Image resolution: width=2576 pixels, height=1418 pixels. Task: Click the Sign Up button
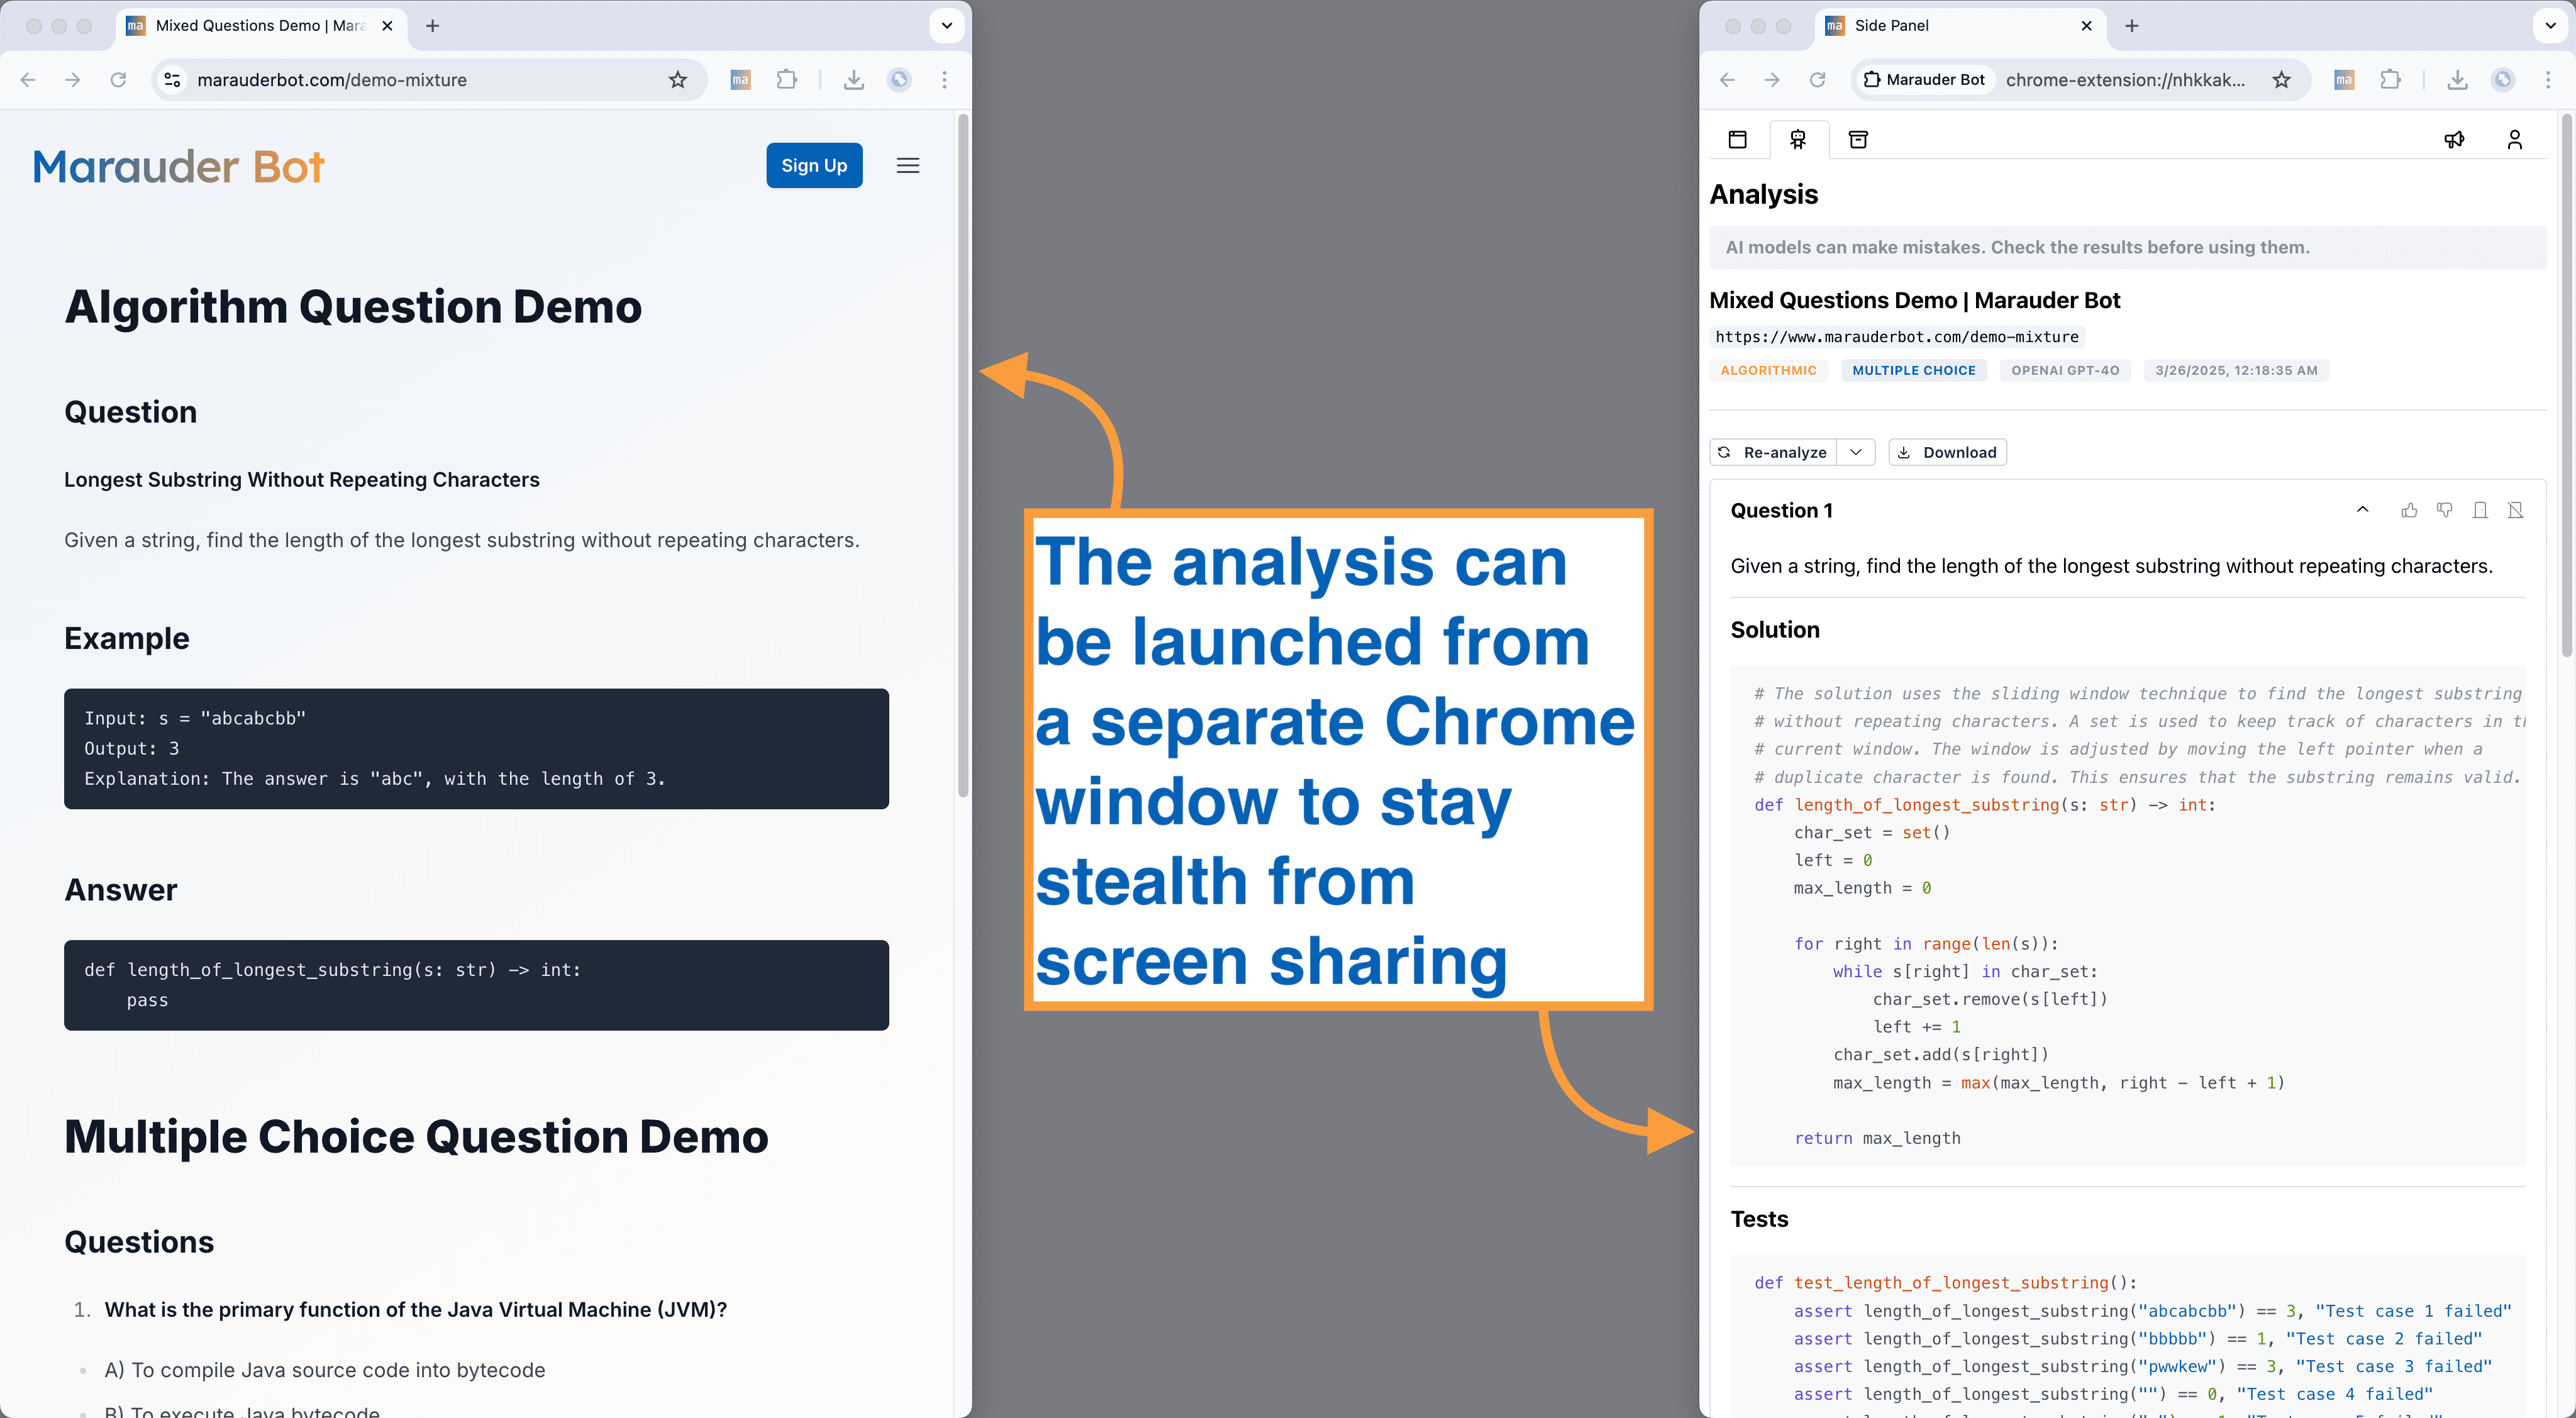tap(814, 165)
